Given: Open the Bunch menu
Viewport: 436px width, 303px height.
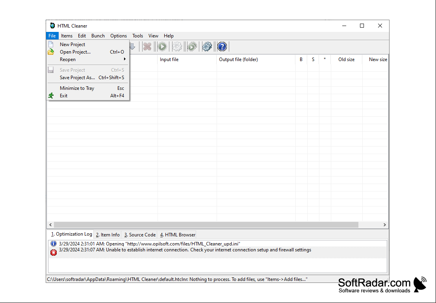Looking at the screenshot, I should [x=98, y=35].
